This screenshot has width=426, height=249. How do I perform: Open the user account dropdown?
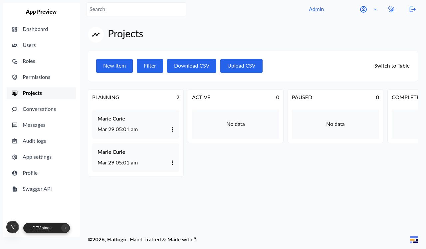[x=368, y=9]
